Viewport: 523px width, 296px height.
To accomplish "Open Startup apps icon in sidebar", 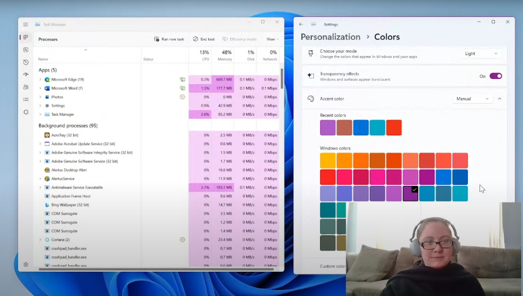I will 26,75.
